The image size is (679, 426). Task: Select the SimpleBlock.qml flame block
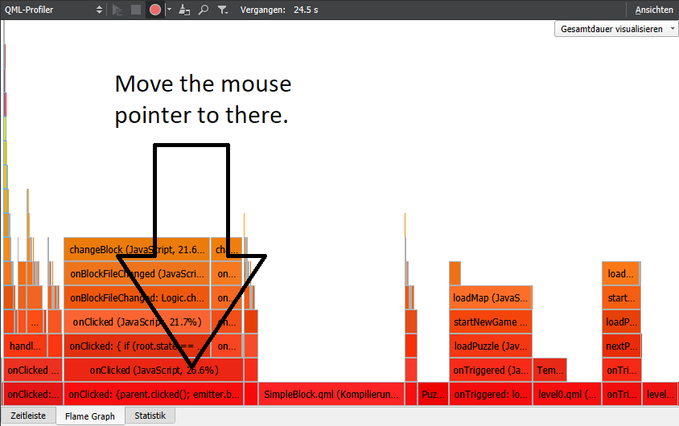(x=330, y=395)
